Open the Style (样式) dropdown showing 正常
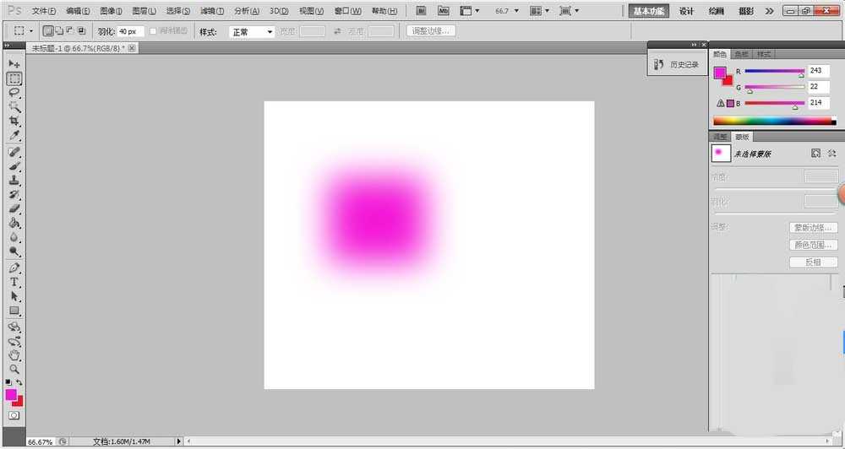845x449 pixels. 253,31
